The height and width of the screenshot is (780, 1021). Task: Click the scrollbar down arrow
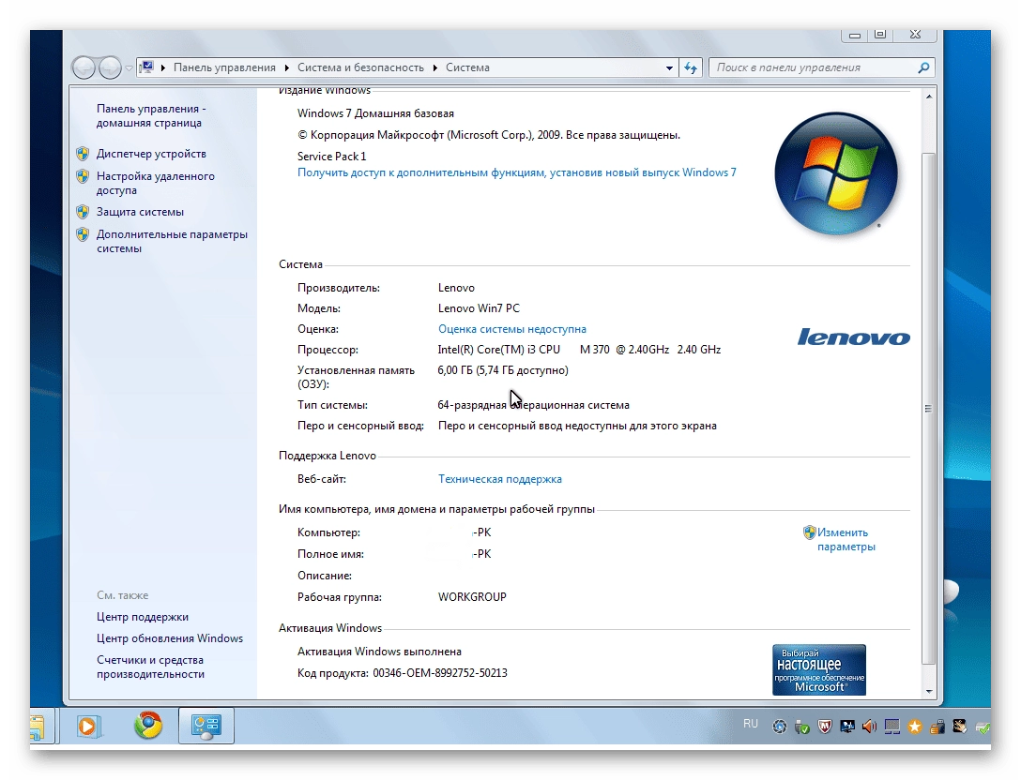[x=929, y=692]
